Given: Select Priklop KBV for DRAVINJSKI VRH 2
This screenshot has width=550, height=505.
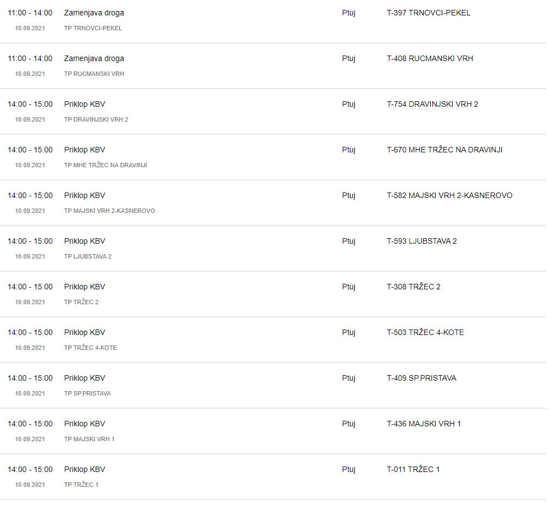Looking at the screenshot, I should pyautogui.click(x=85, y=104).
